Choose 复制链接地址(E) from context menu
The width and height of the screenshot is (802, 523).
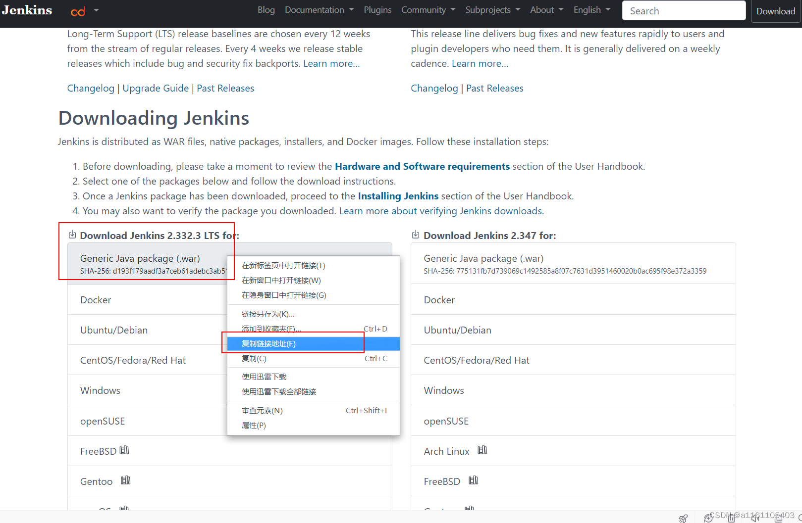[314, 343]
